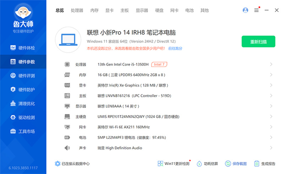Open 清理优化 cleanup section
This screenshot has height=174, width=284.
[x=23, y=103]
